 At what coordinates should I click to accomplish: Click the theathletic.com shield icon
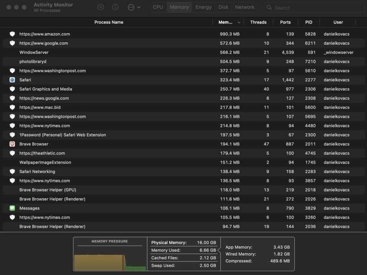(x=13, y=153)
